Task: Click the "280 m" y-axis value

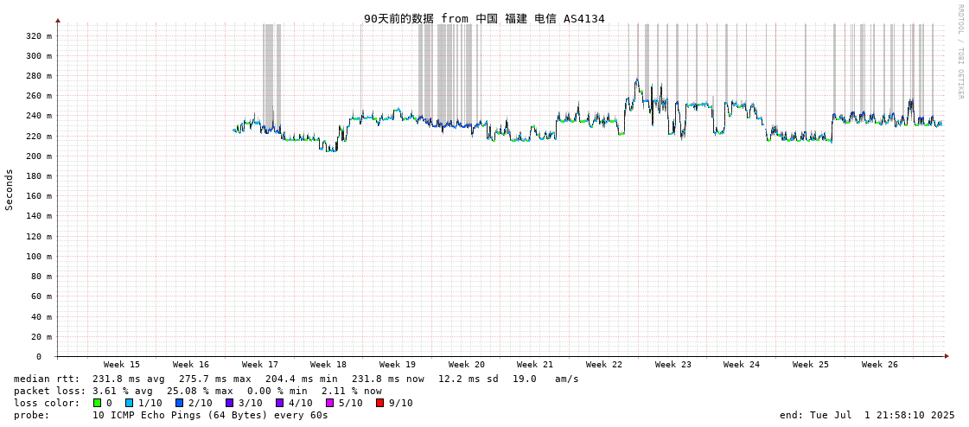Action: pyautogui.click(x=39, y=76)
